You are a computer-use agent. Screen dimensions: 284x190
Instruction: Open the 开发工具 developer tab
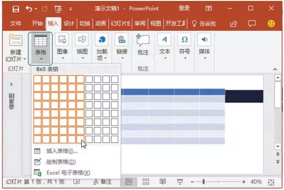(x=175, y=23)
